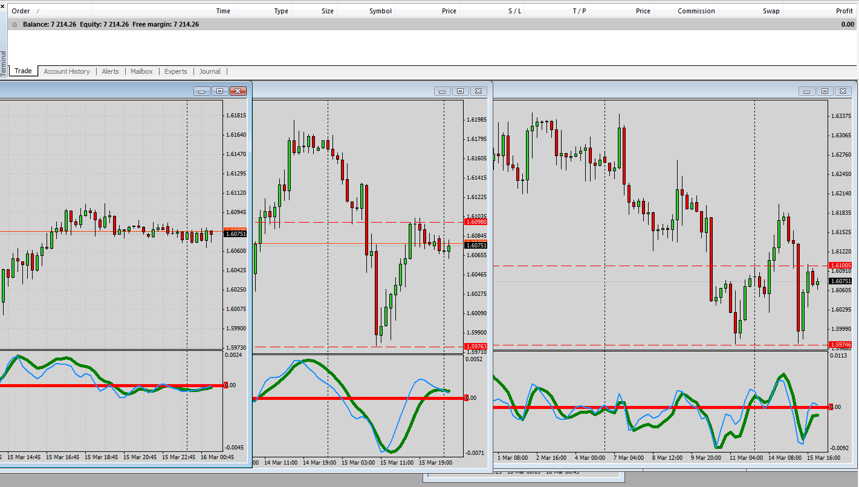The image size is (859, 487).
Task: Click the -0.0071 indicator scale value in middle chart
Action: [474, 453]
